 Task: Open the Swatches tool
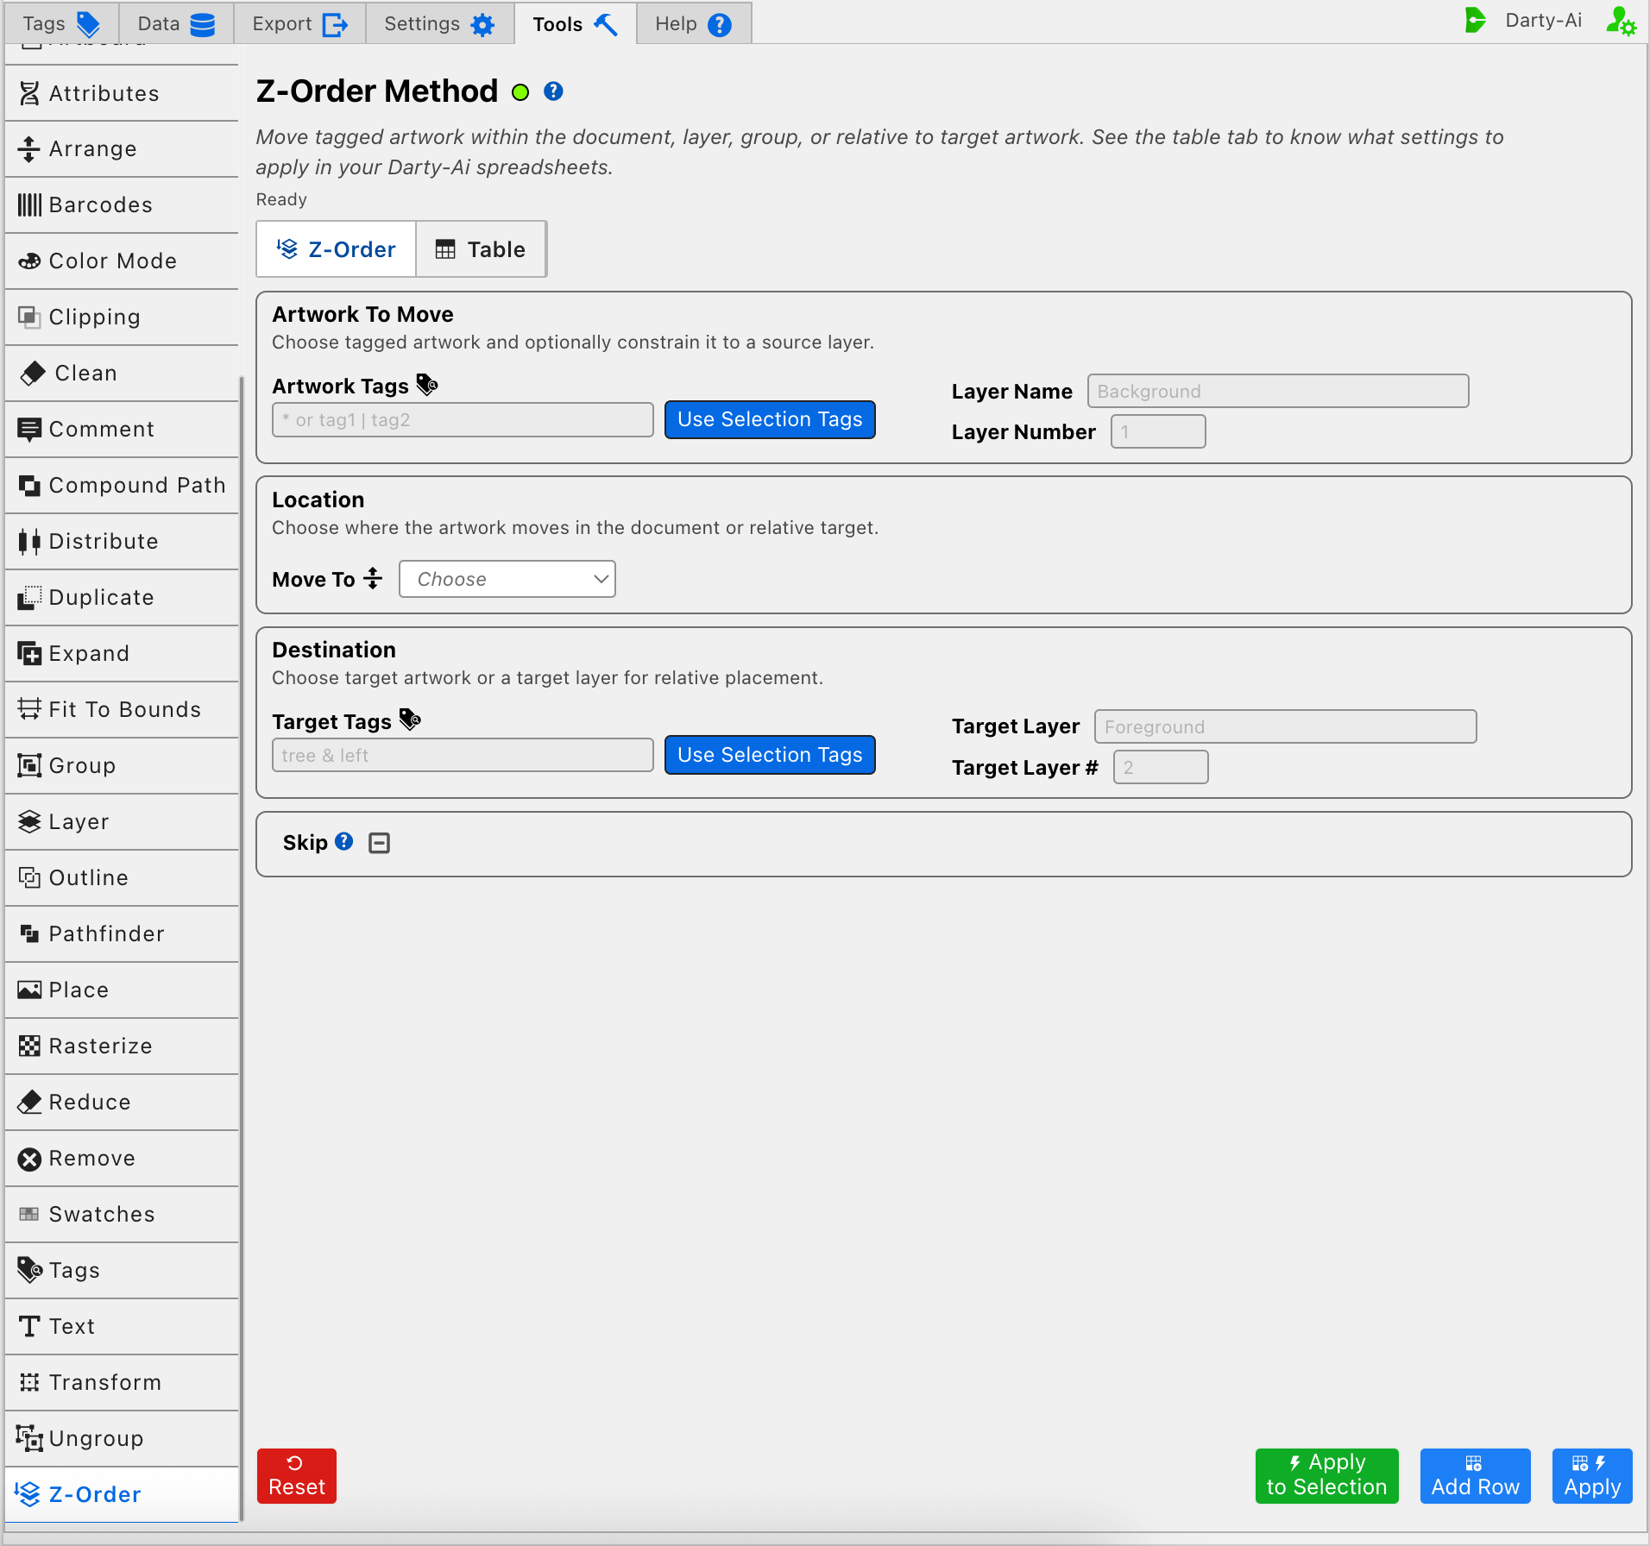coord(122,1215)
